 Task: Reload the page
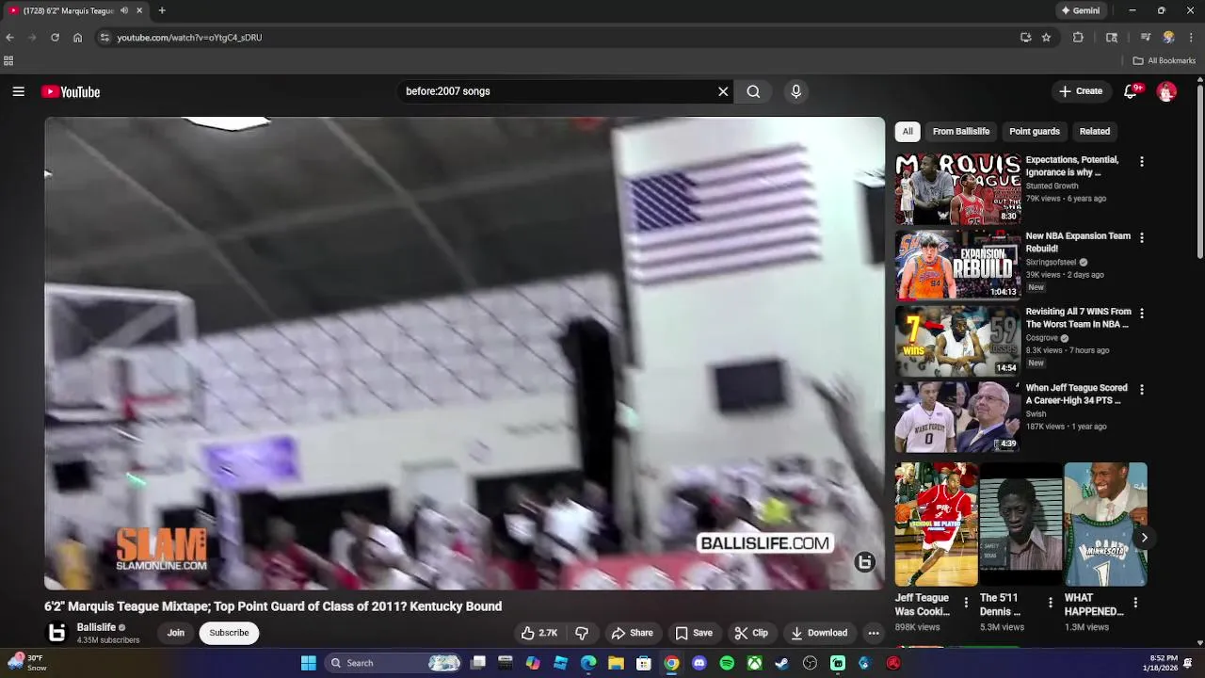55,38
